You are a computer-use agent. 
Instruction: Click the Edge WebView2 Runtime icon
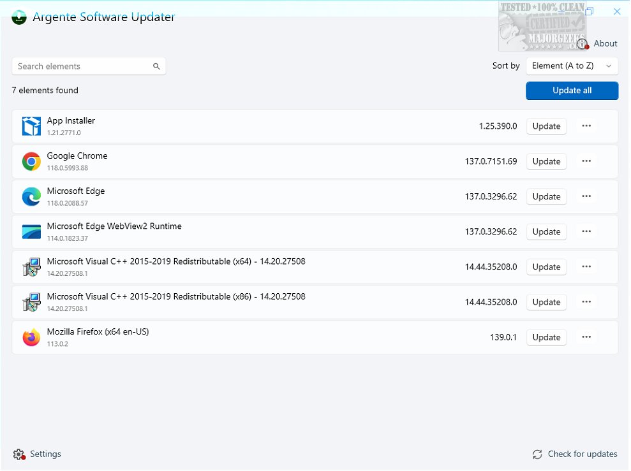31,232
